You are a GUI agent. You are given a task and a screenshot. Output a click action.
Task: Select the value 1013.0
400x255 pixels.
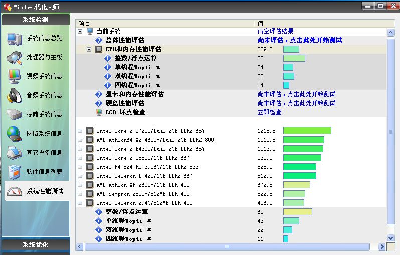[266, 149]
